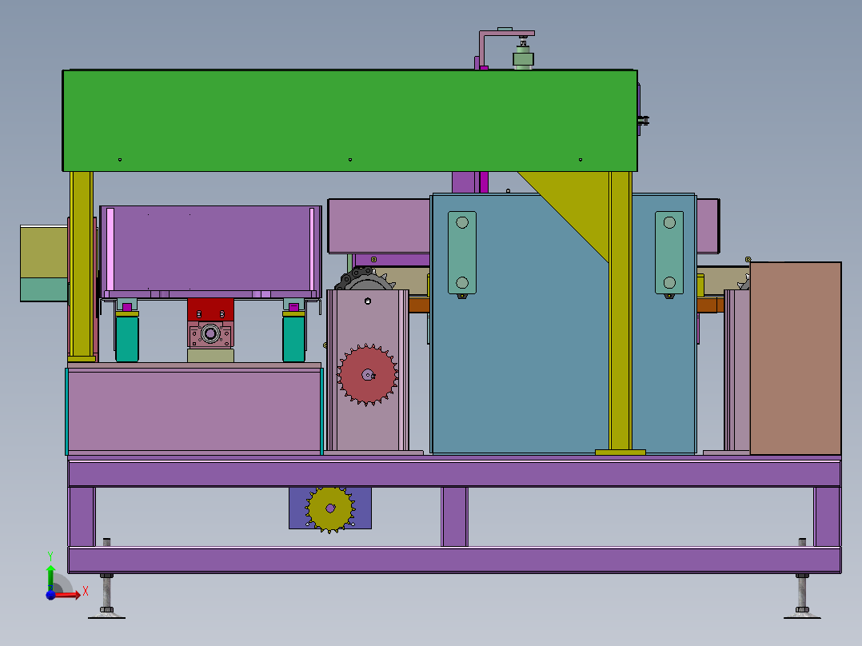The height and width of the screenshot is (646, 862).
Task: Select the left teal slotted bracket plate
Action: (462, 253)
